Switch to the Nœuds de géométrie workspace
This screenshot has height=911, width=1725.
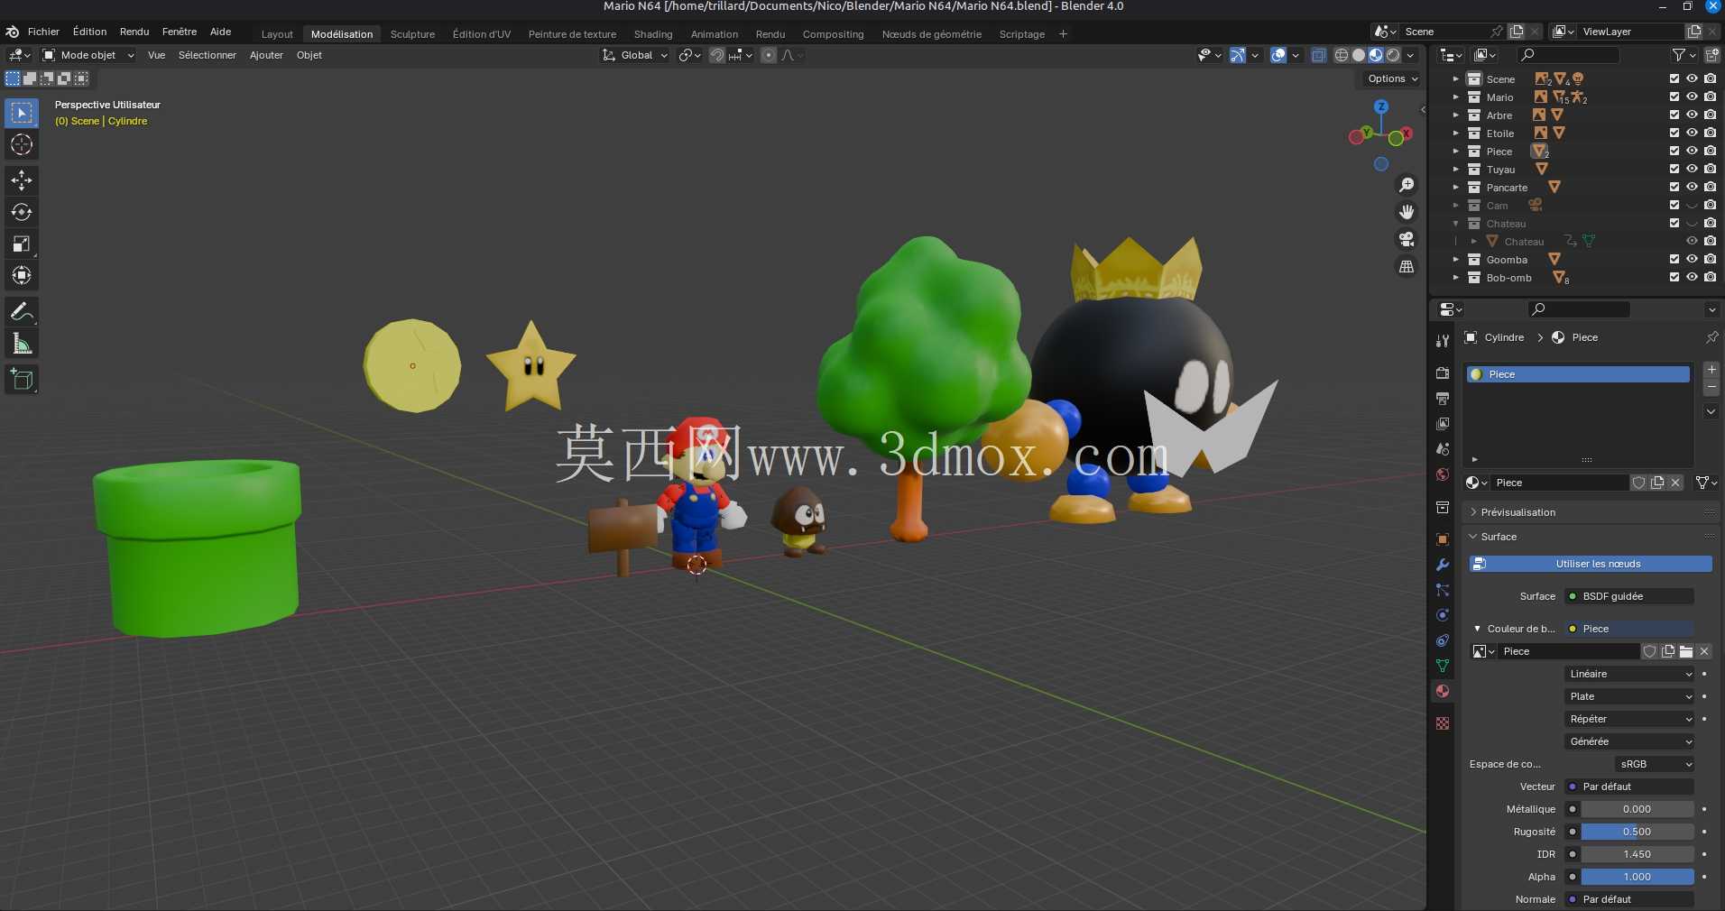click(931, 34)
